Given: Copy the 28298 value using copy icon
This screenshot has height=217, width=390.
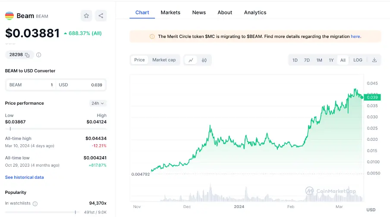Looking at the screenshot, I should pos(27,55).
